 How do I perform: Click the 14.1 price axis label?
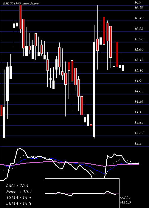click(x=138, y=112)
